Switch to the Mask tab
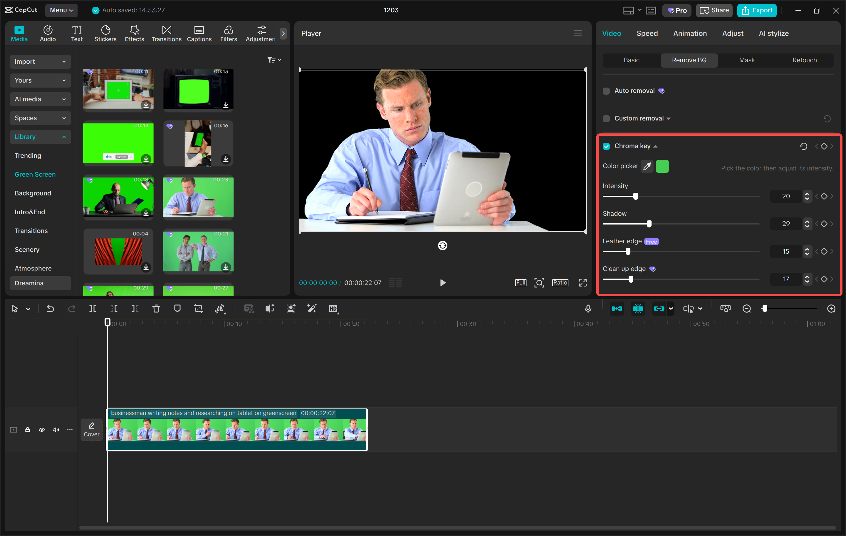The width and height of the screenshot is (846, 536). click(747, 60)
